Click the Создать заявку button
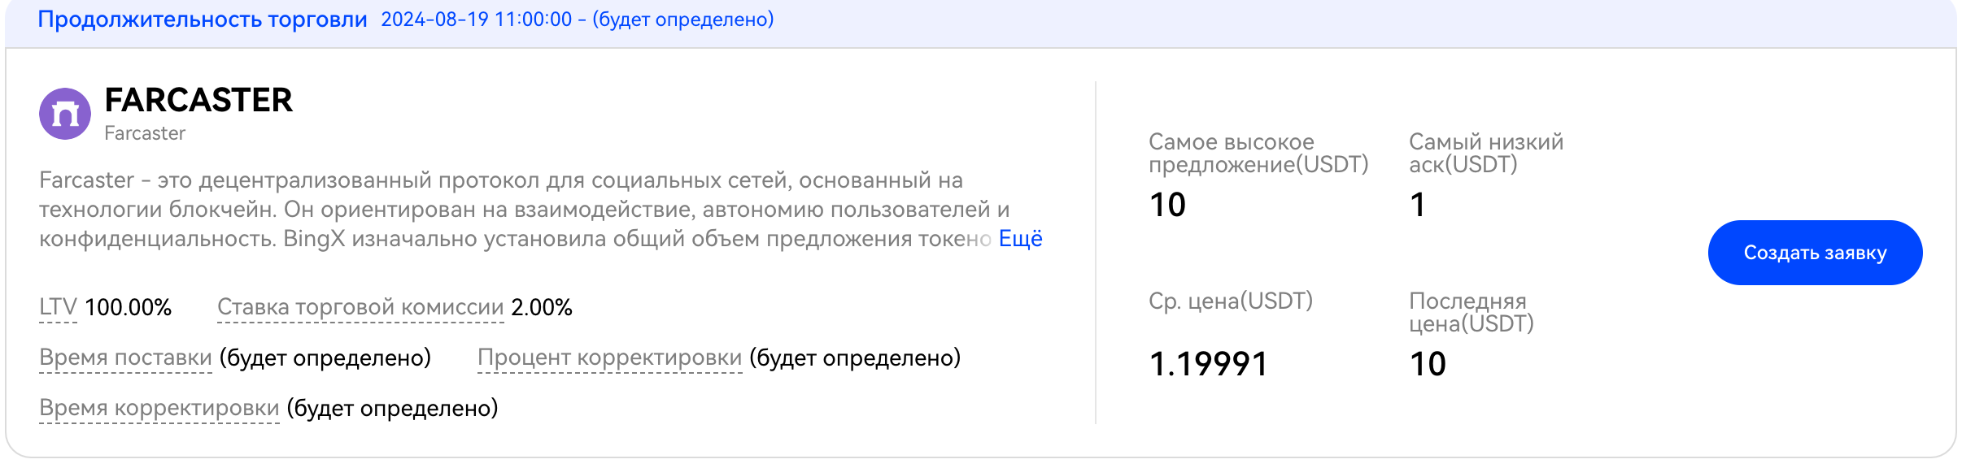Image resolution: width=1962 pixels, height=468 pixels. tap(1815, 253)
